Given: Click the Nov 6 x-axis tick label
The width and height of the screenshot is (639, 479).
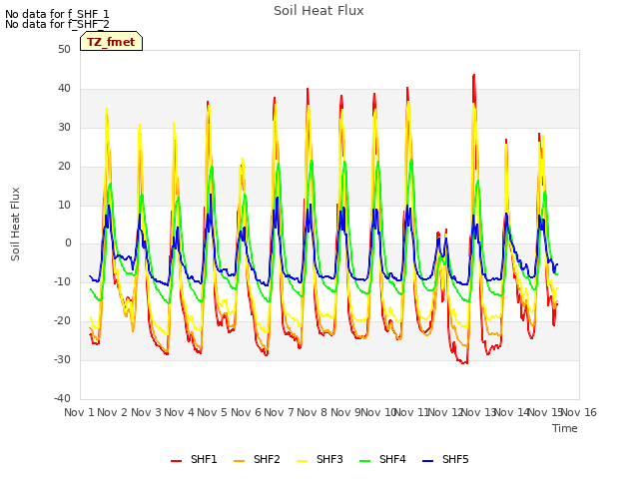Looking at the screenshot, I should tap(246, 412).
